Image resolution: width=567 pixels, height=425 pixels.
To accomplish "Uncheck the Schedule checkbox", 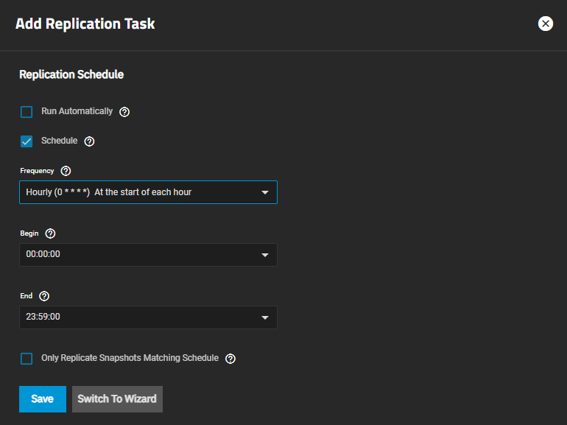I will pyautogui.click(x=27, y=141).
